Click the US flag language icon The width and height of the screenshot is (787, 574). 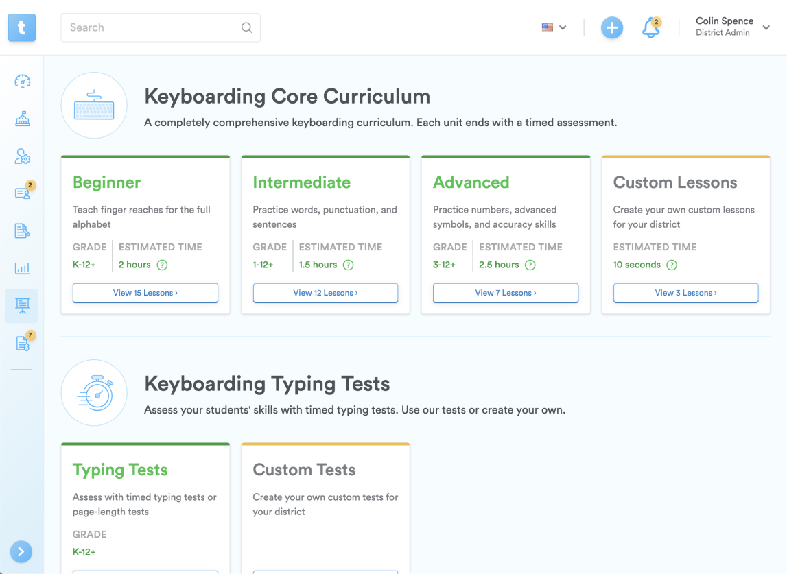(547, 27)
